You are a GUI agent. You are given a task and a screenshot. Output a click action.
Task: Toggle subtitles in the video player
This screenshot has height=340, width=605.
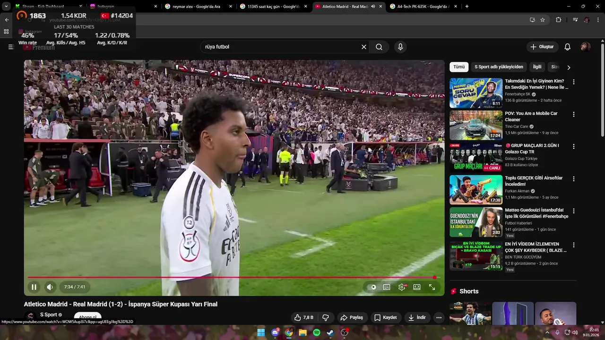[387, 287]
